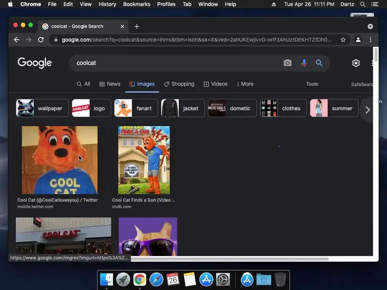Image resolution: width=387 pixels, height=290 pixels.
Task: Bookmark this page with the star icon
Action: tap(343, 40)
